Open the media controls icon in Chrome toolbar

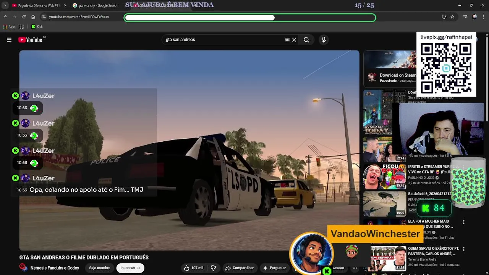[465, 17]
